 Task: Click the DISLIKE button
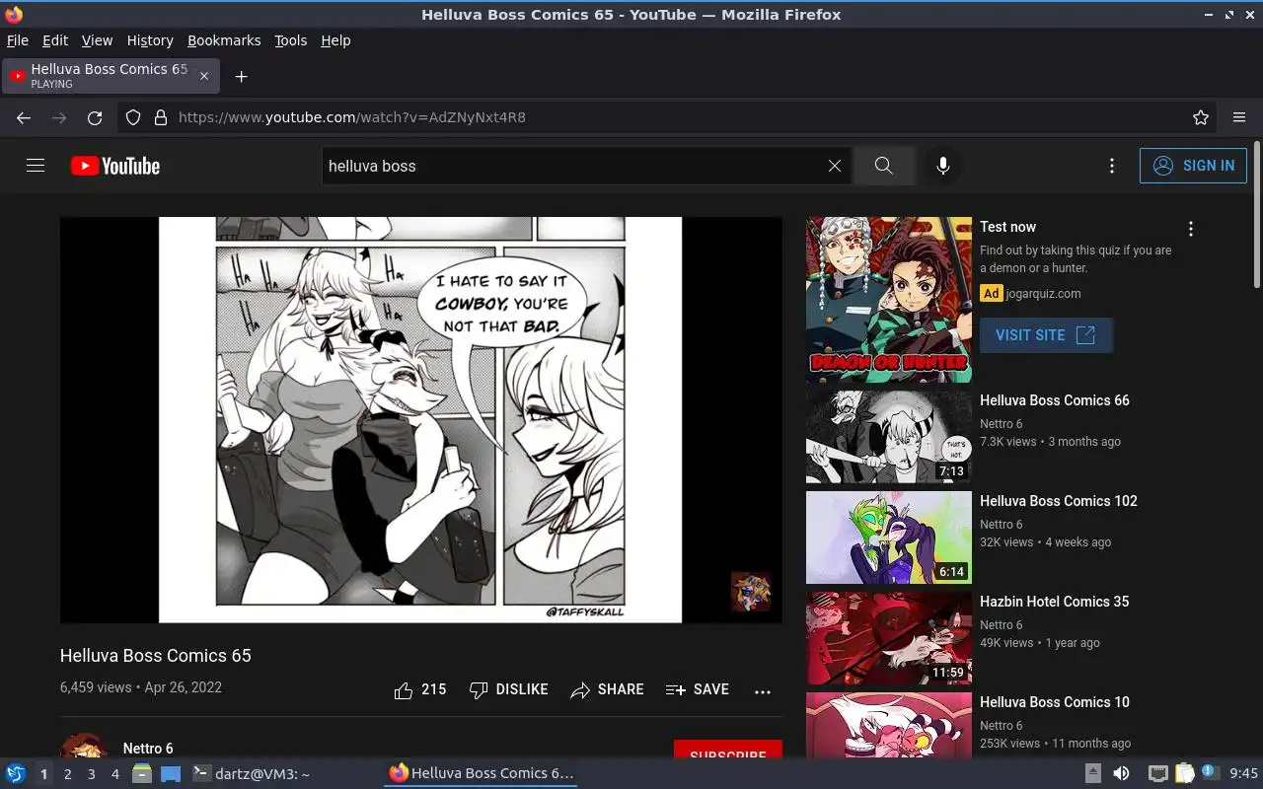coord(509,690)
